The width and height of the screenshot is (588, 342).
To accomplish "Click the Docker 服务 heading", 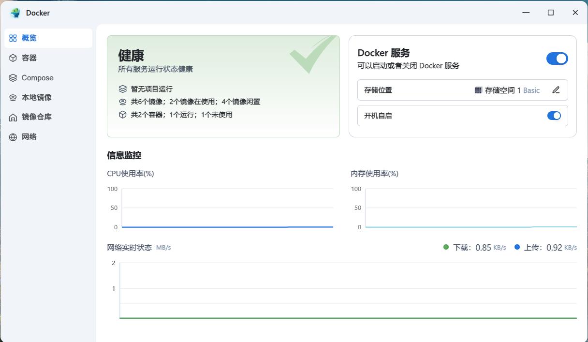I will click(384, 53).
